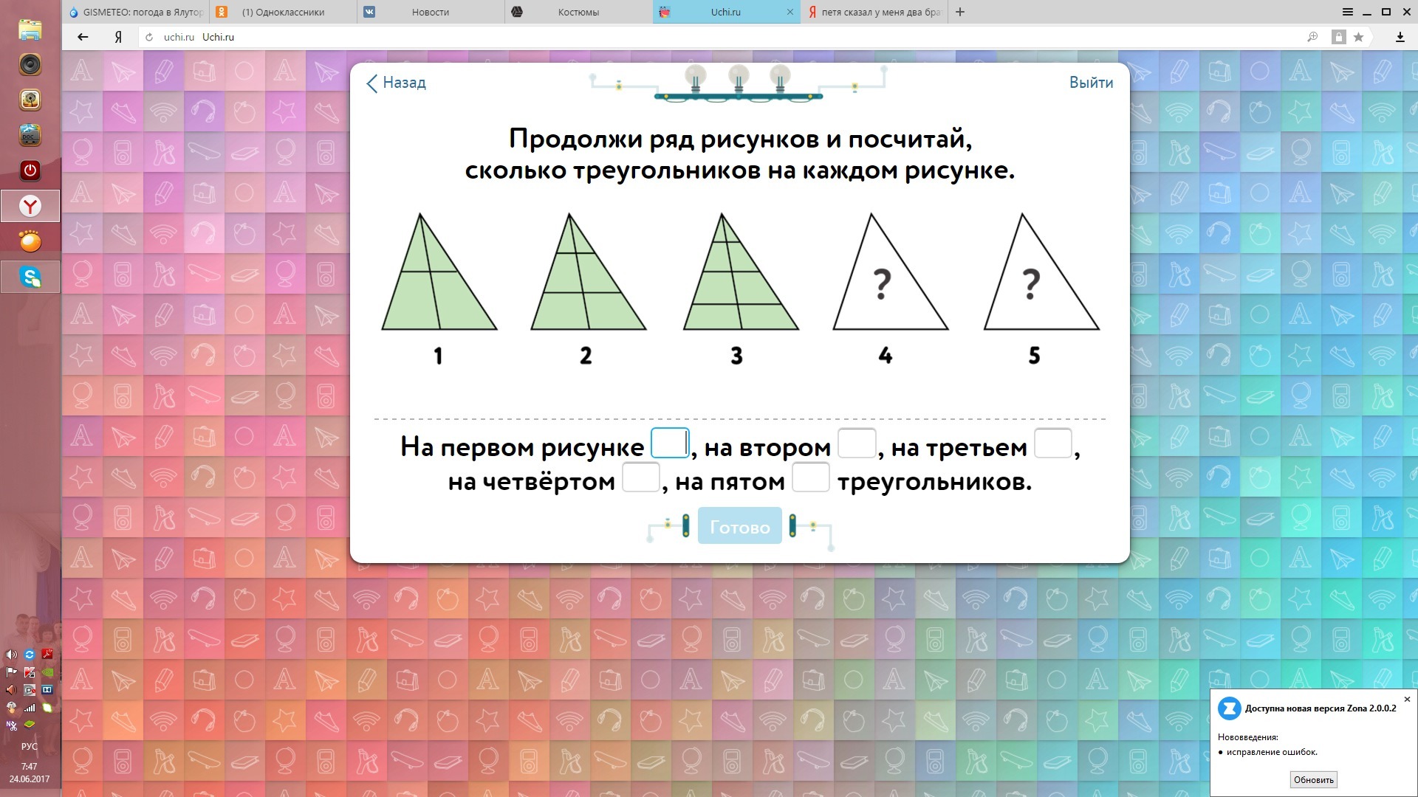Open a new tab with the plus button

[x=960, y=12]
